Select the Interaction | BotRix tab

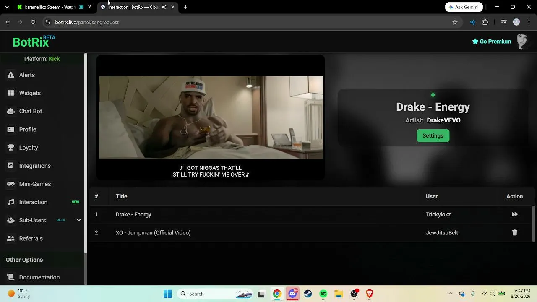coord(138,7)
